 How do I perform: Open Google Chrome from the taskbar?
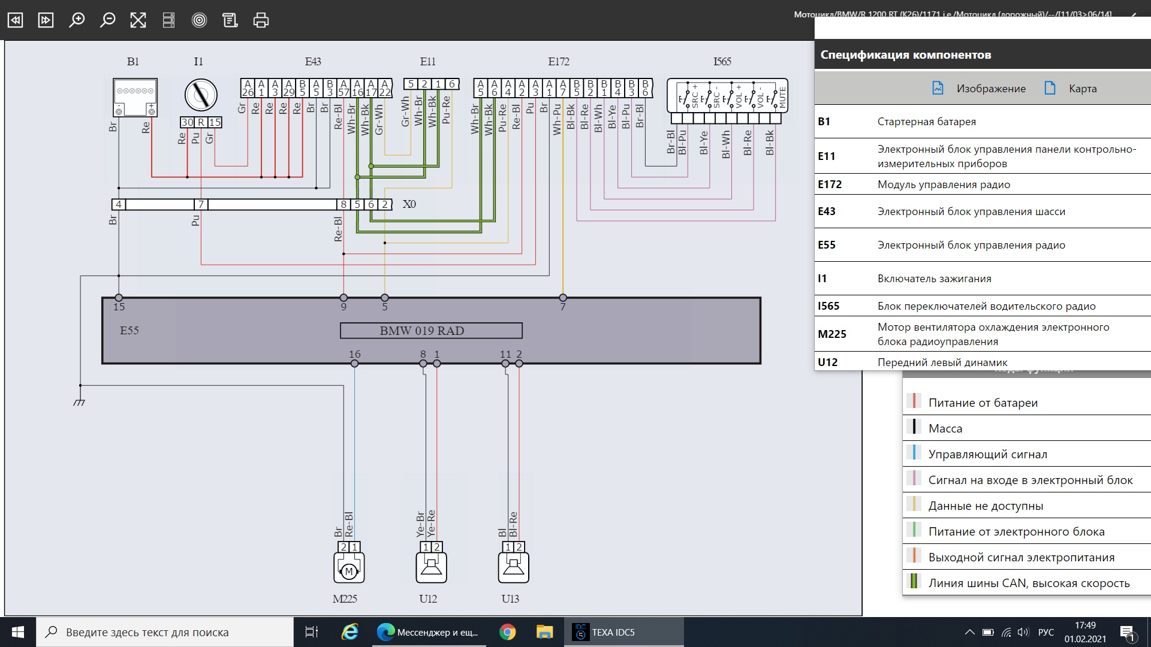click(507, 632)
